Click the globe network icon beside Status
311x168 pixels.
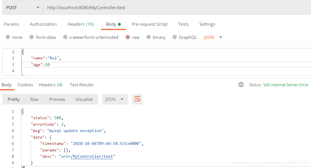(x=241, y=85)
